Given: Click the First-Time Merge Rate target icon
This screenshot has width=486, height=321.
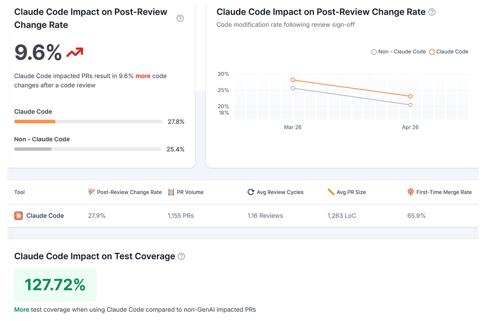Looking at the screenshot, I should (x=410, y=192).
